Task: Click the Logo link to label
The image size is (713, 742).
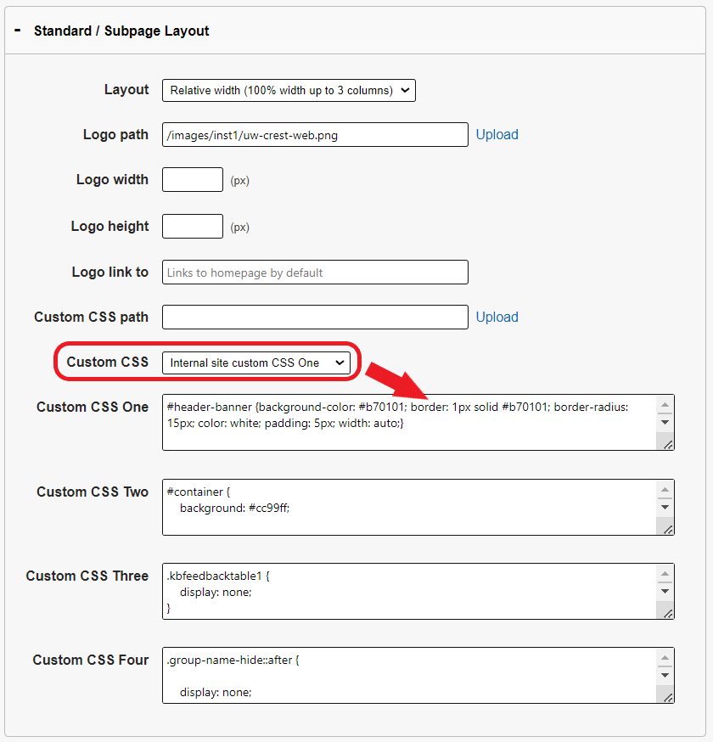Action: click(x=109, y=273)
